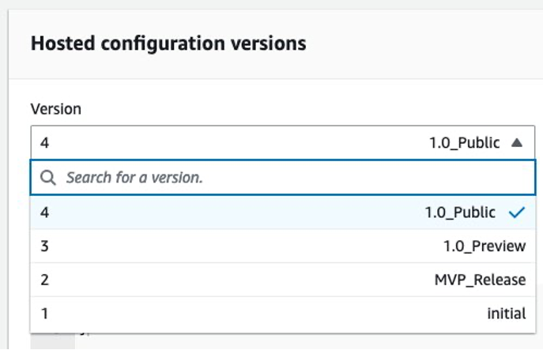Viewport: 543px width, 350px height.
Task: Click the empty middle of the 1.0_Preview row
Action: click(237, 246)
